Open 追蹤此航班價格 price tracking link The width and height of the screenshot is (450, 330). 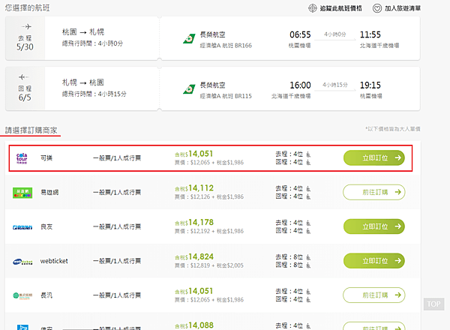click(340, 8)
